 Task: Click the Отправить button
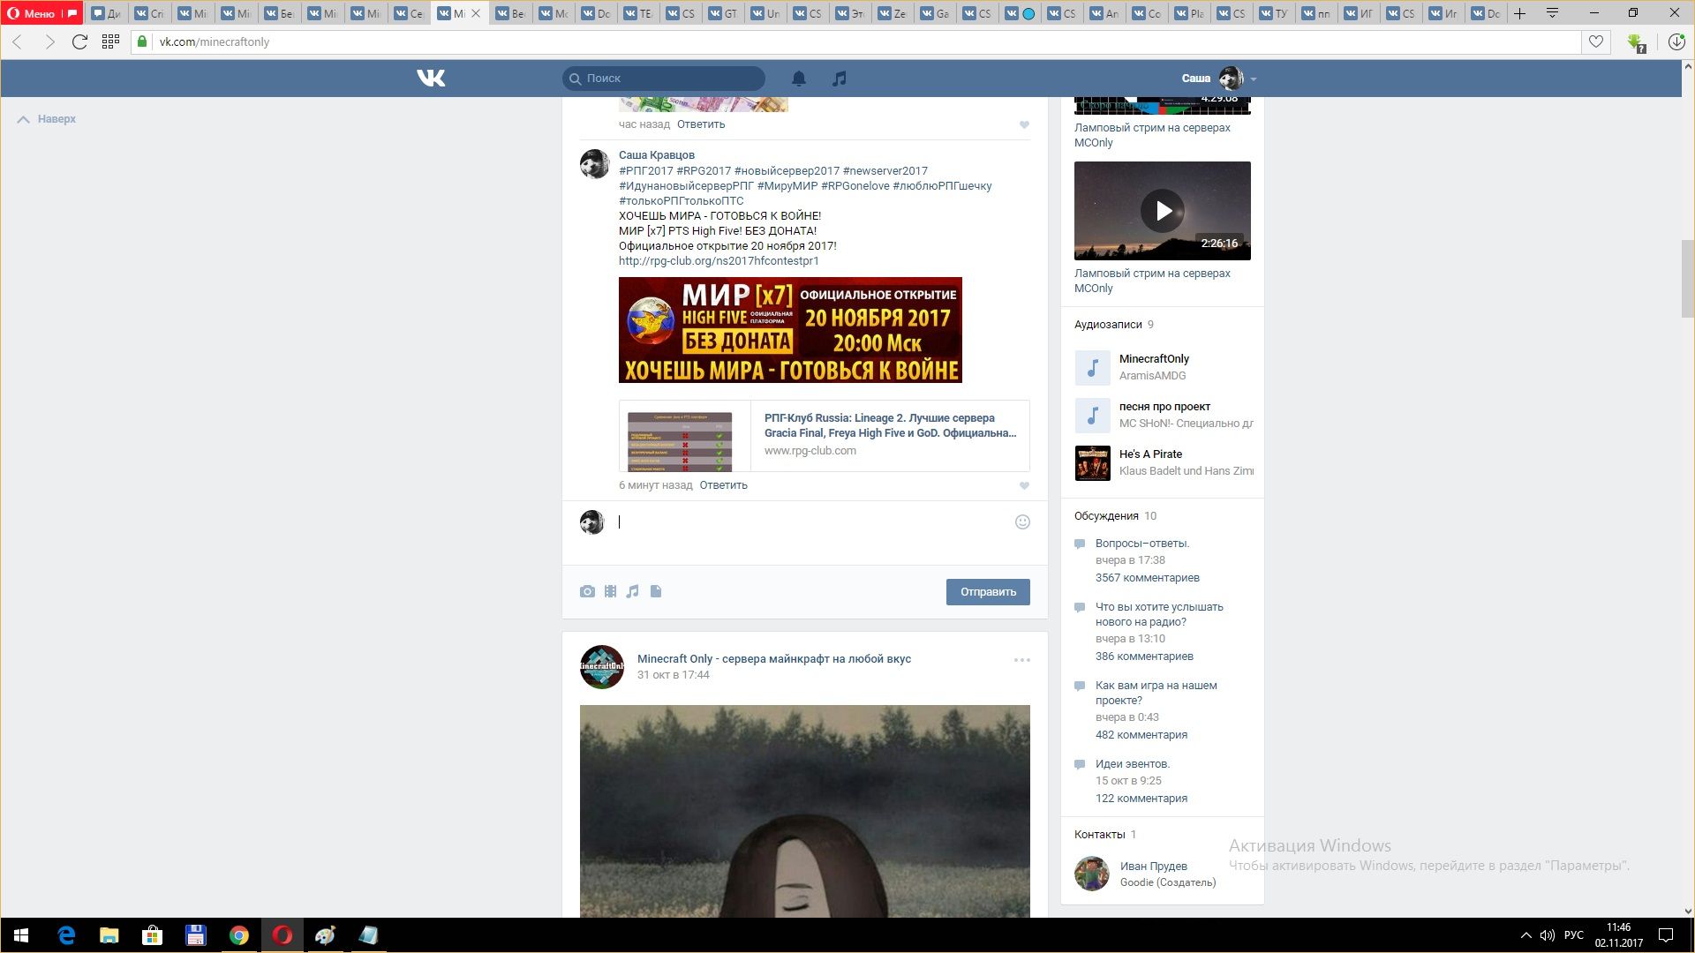click(x=988, y=592)
